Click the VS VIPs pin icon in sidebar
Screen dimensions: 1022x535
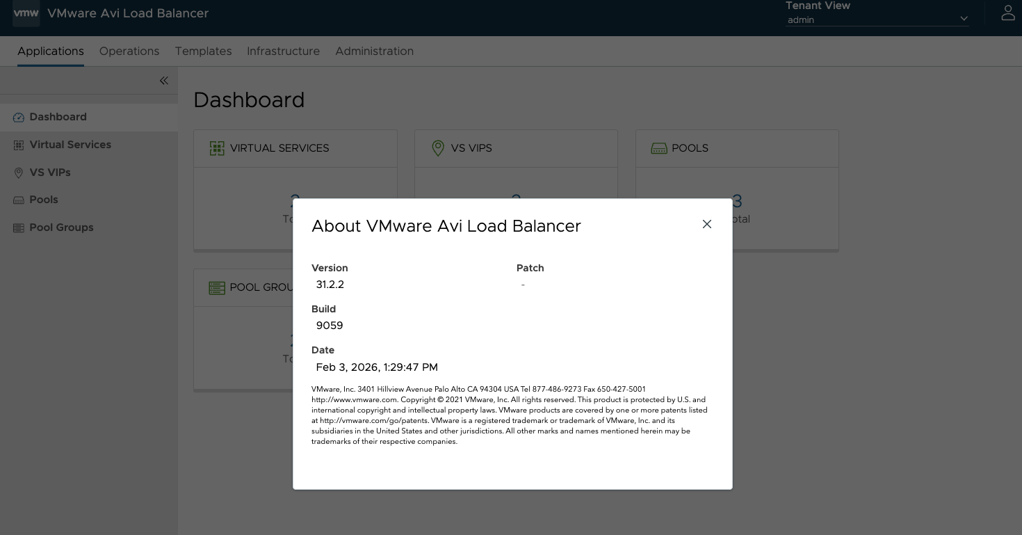pyautogui.click(x=19, y=173)
